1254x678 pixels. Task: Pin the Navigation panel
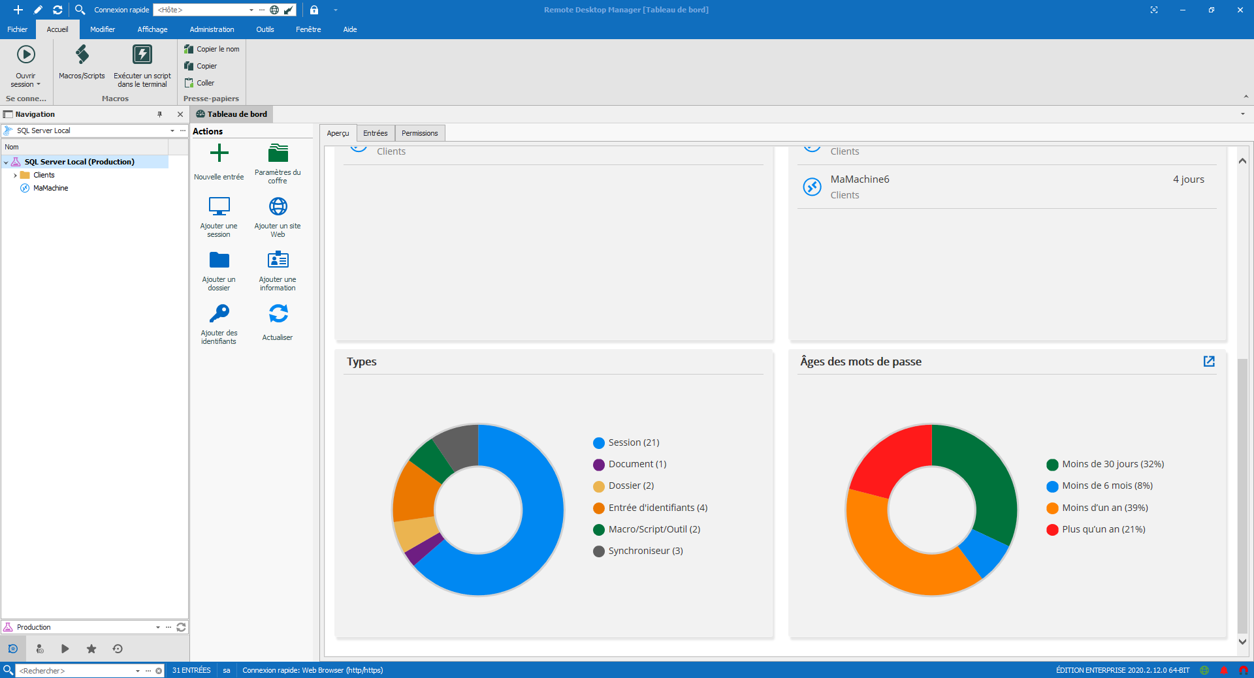[159, 114]
